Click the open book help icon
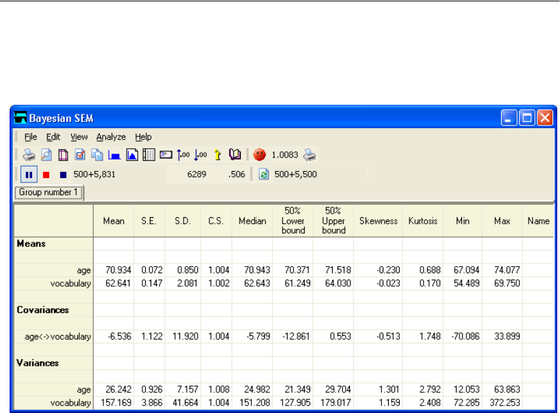The height and width of the screenshot is (413, 560). (234, 155)
